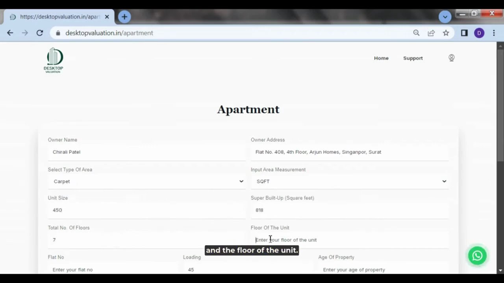The width and height of the screenshot is (504, 283).
Task: Click the browser forward arrow
Action: coord(25,33)
